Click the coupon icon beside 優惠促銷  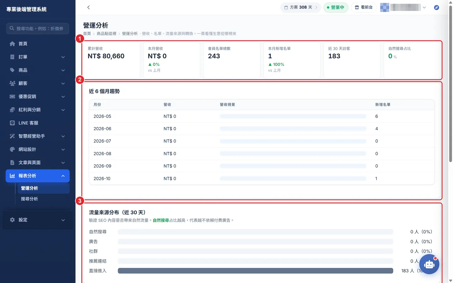(12, 97)
